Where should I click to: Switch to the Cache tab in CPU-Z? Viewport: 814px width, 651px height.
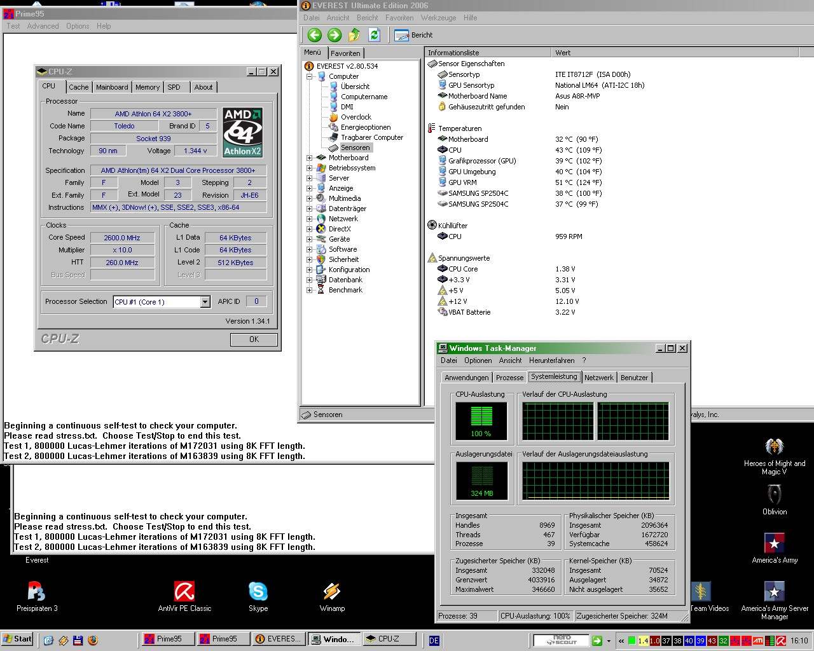[79, 87]
